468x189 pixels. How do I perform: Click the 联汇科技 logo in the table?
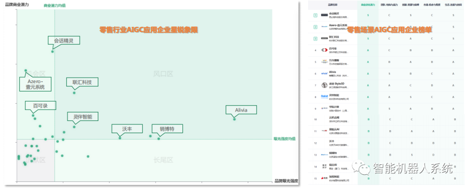pos(325,38)
